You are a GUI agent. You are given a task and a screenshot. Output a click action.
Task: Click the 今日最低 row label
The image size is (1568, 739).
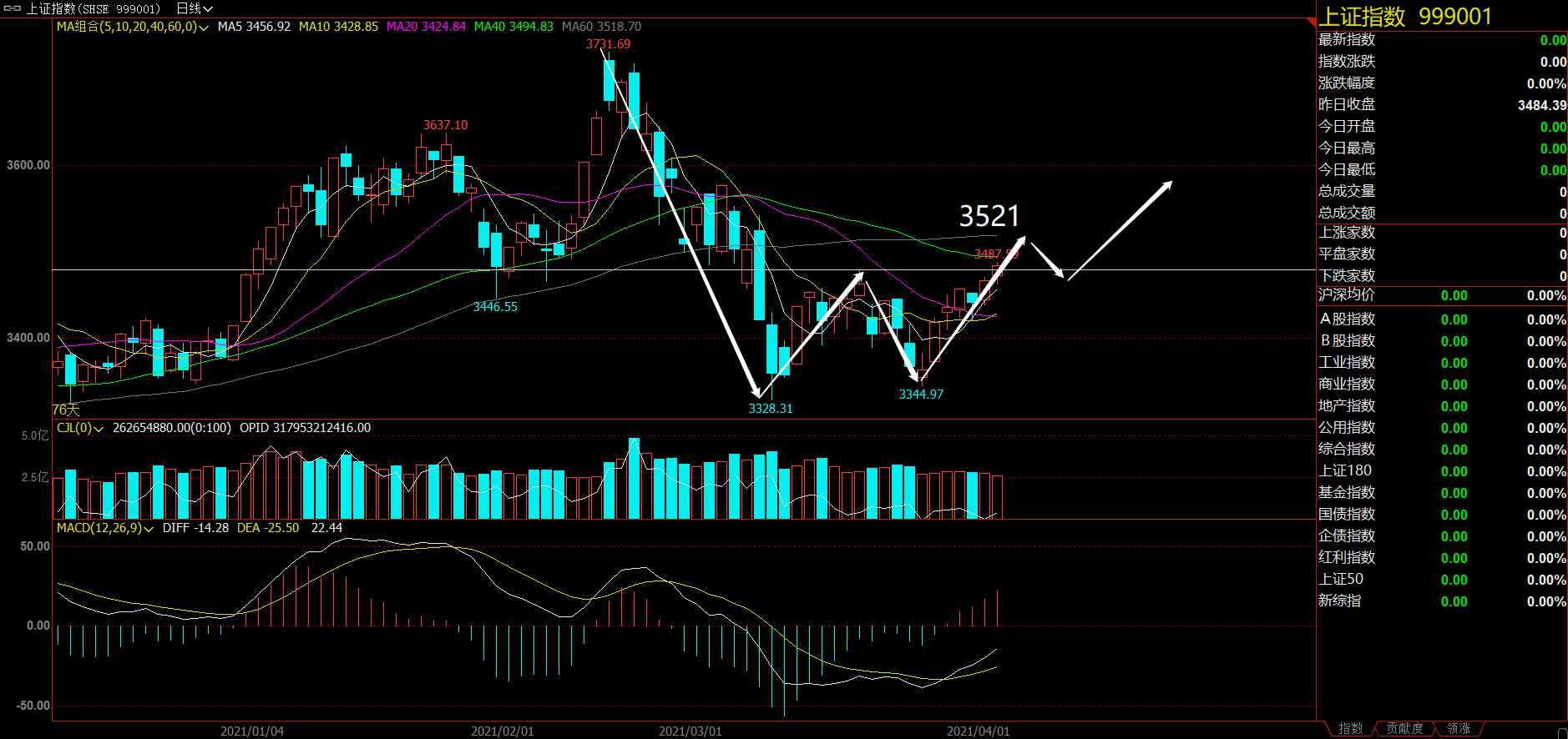coord(1346,170)
